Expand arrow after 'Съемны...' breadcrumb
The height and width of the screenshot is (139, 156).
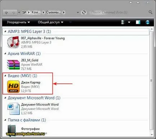pos(64,12)
